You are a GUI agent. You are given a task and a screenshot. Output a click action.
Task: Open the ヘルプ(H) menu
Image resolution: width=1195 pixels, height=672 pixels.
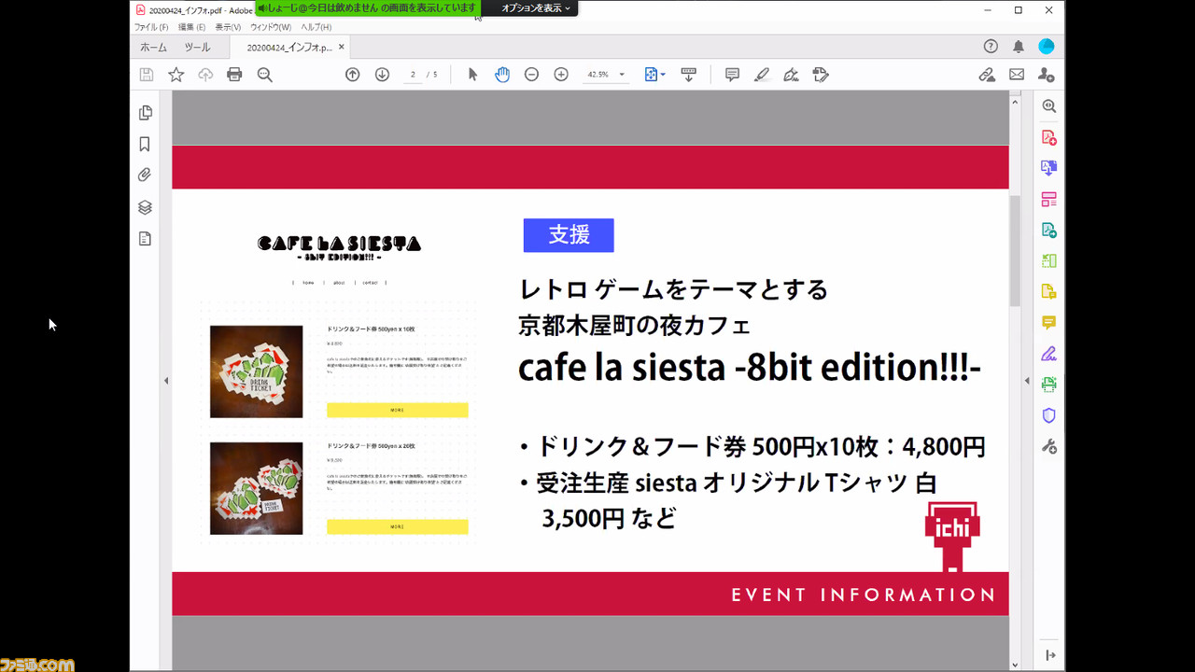coord(316,27)
